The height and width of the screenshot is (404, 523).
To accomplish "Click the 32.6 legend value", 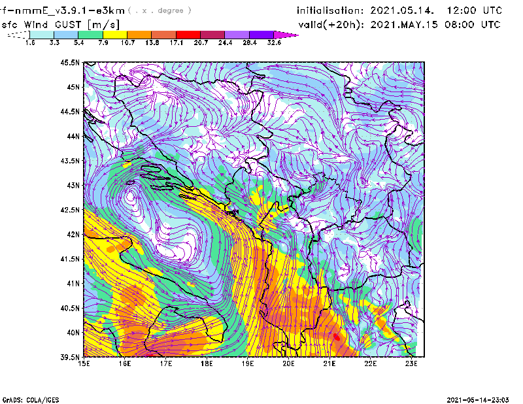I will coord(274,42).
